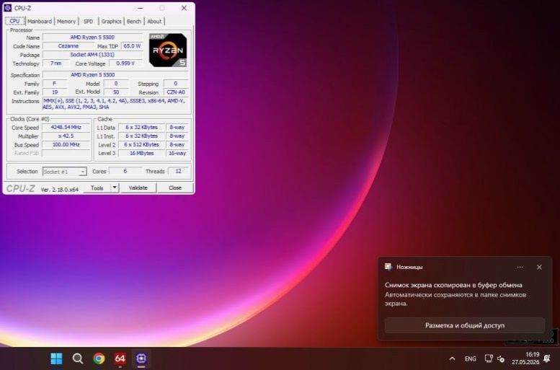This screenshot has width=560, height=370.
Task: Expand the Tools dropdown arrow
Action: click(115, 188)
